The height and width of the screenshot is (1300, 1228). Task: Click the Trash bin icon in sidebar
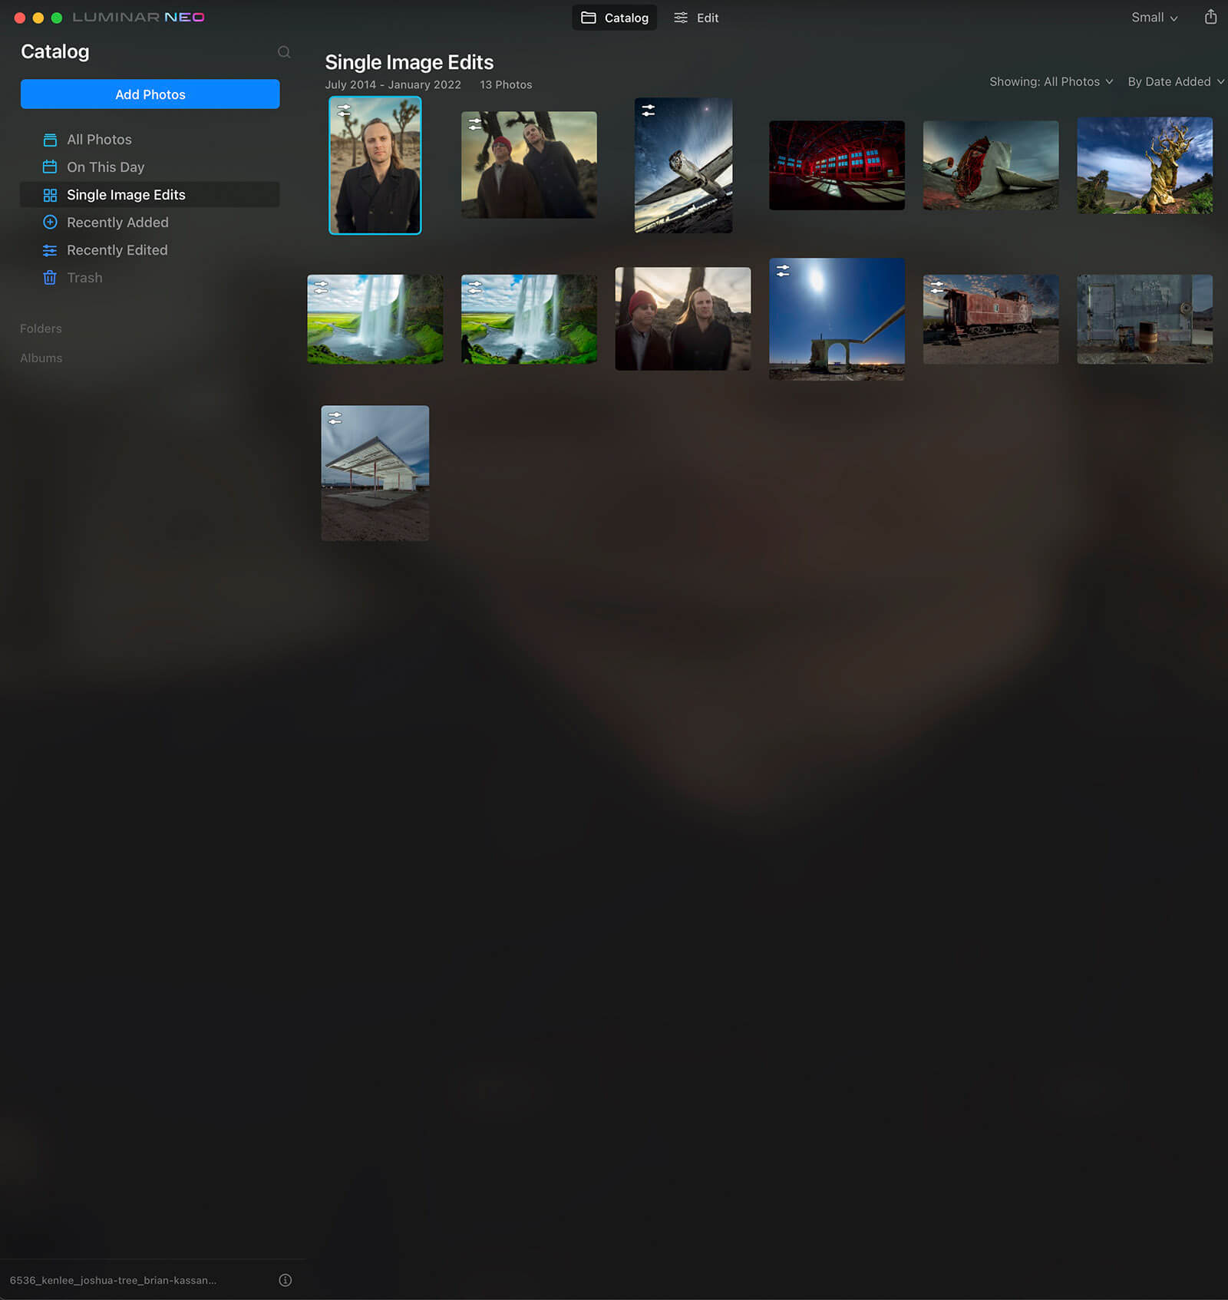pyautogui.click(x=50, y=278)
